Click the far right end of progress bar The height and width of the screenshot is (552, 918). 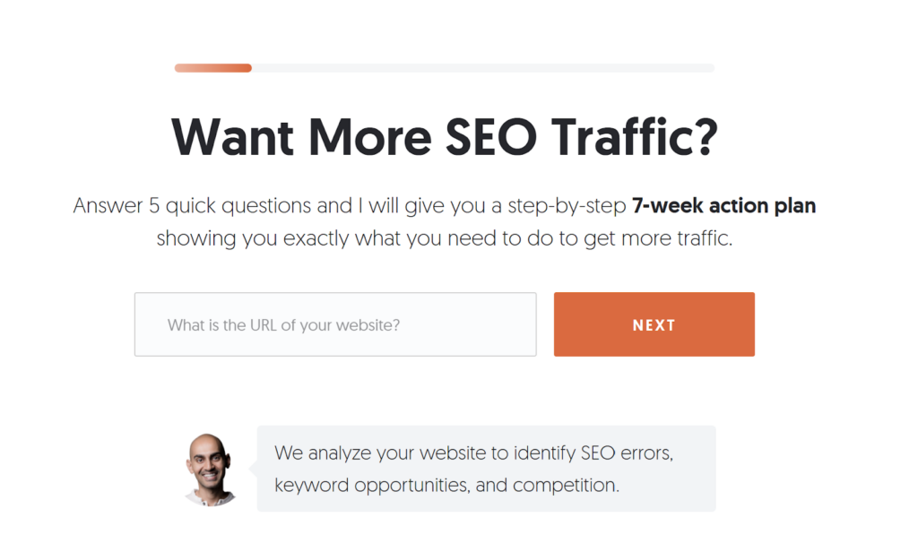(x=710, y=68)
